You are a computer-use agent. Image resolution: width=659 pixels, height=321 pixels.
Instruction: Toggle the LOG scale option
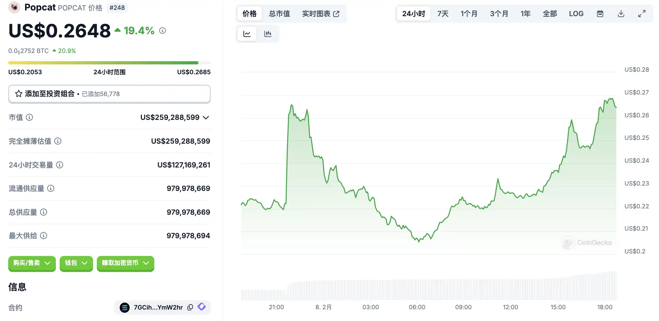click(x=576, y=14)
